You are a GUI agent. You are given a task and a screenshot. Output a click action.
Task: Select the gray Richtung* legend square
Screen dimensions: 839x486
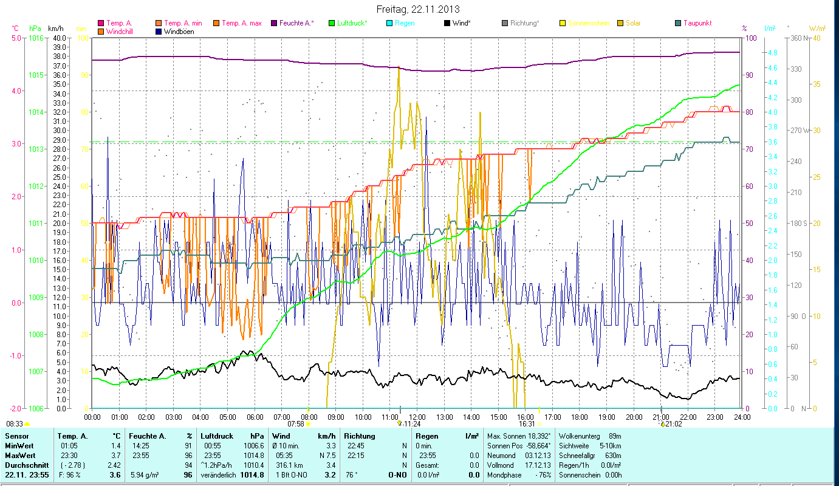tap(504, 23)
